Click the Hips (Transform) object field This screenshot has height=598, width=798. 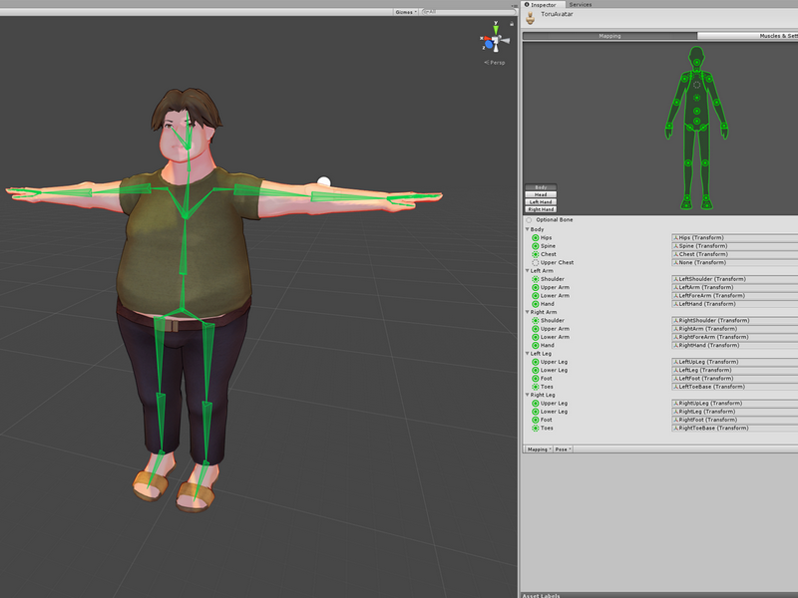click(734, 237)
